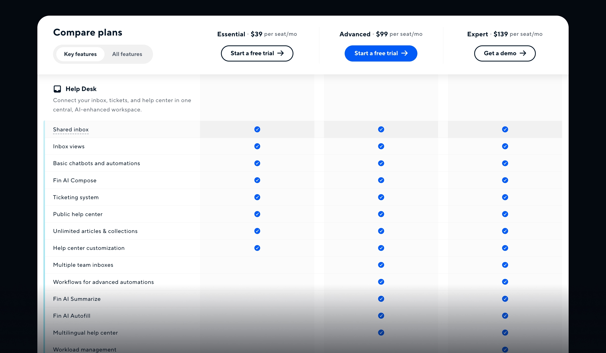Click the Get a demo button for Expert
The image size is (606, 353).
coord(505,53)
